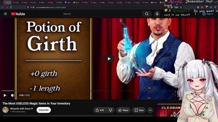Open the Wizards with Guns channel avatar

5,110
